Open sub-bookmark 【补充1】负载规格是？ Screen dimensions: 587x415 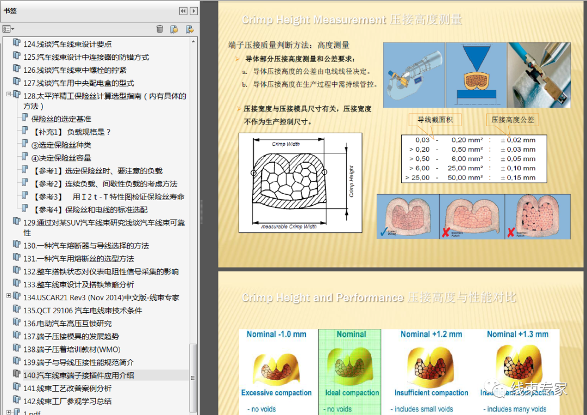click(x=71, y=132)
